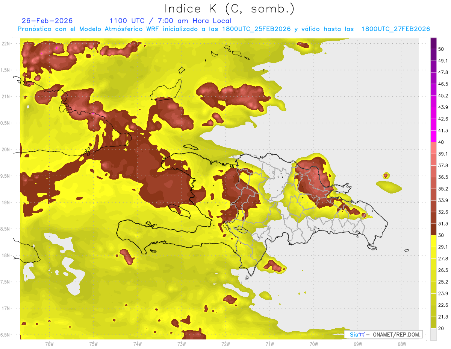Viewport: 451px width, 349px height.
Task: Click colorbar label '50'
Action: (x=441, y=49)
